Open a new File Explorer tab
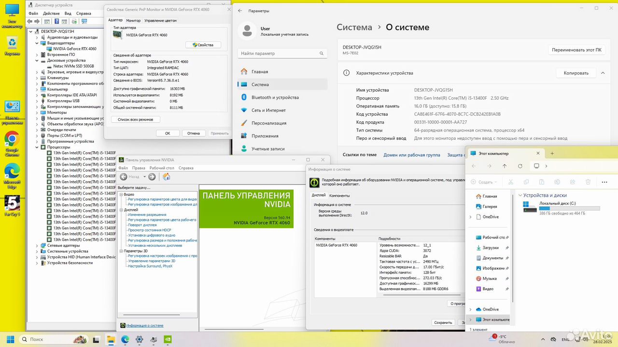 coord(552,153)
